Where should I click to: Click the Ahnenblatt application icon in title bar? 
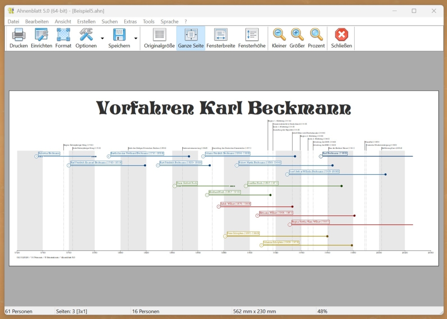pyautogui.click(x=11, y=11)
